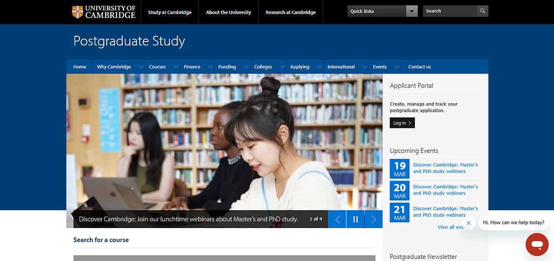Select the International nav item

click(341, 66)
